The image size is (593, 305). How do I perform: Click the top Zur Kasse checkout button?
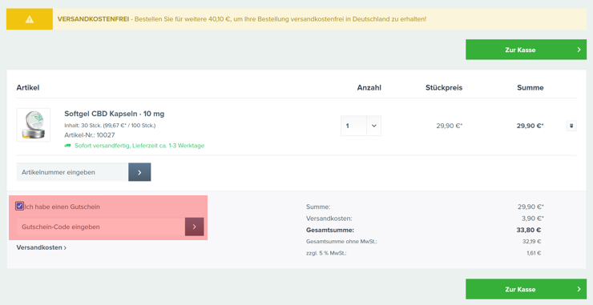click(526, 50)
